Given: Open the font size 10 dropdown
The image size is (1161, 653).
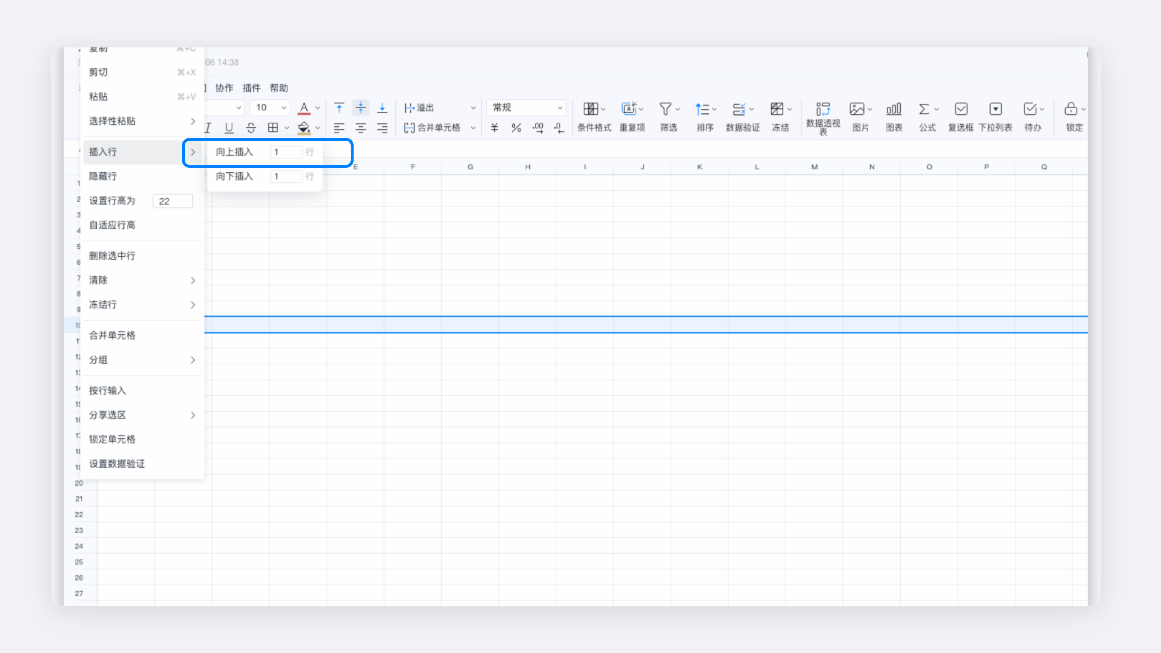Looking at the screenshot, I should point(283,108).
